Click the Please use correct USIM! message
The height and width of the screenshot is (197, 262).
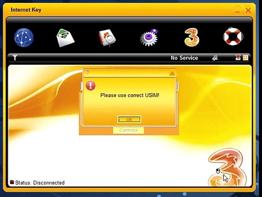(x=130, y=95)
